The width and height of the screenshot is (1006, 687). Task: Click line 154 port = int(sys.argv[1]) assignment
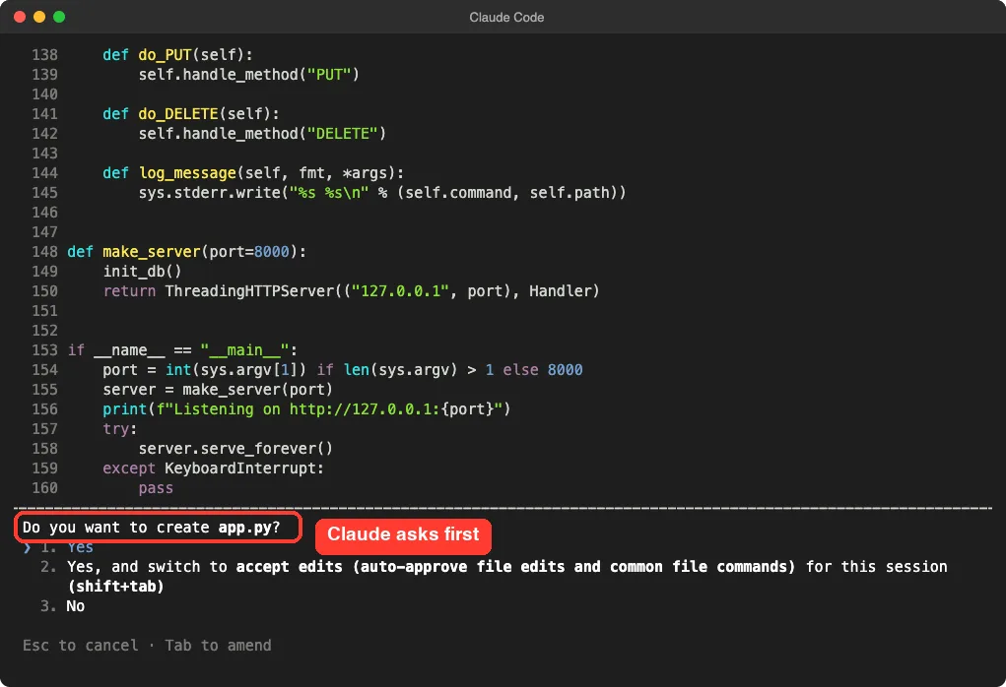click(343, 370)
